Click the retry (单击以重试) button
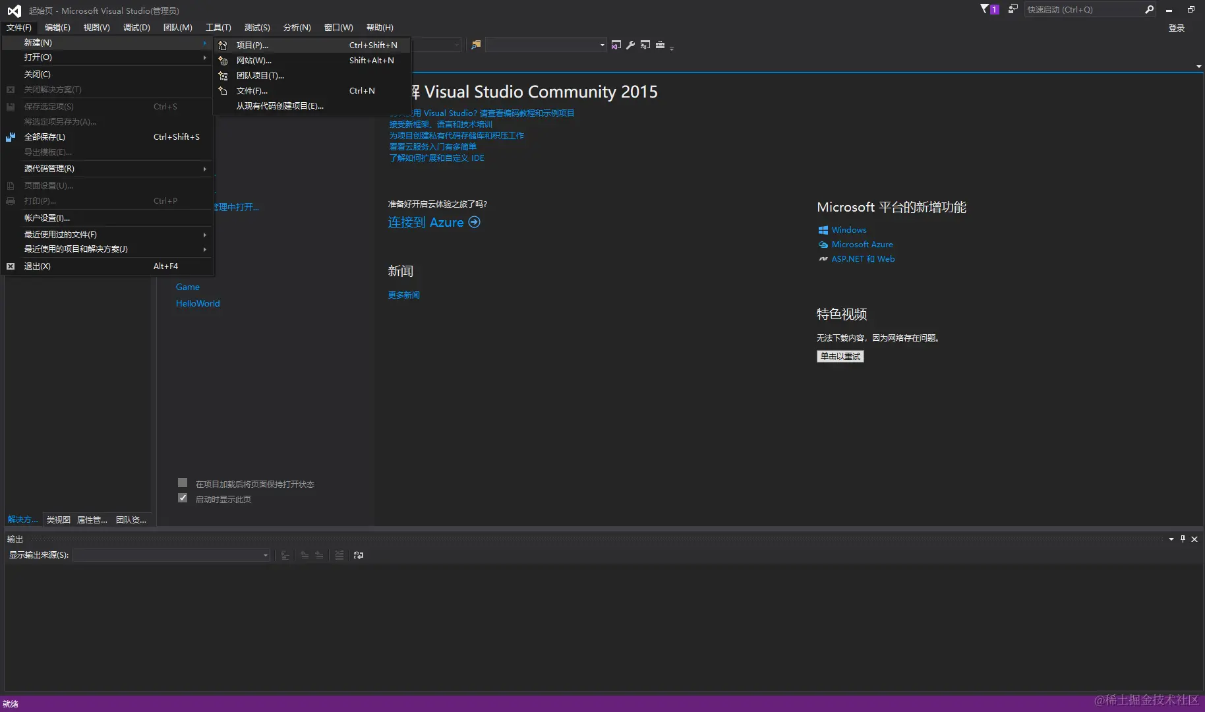 [x=840, y=356]
